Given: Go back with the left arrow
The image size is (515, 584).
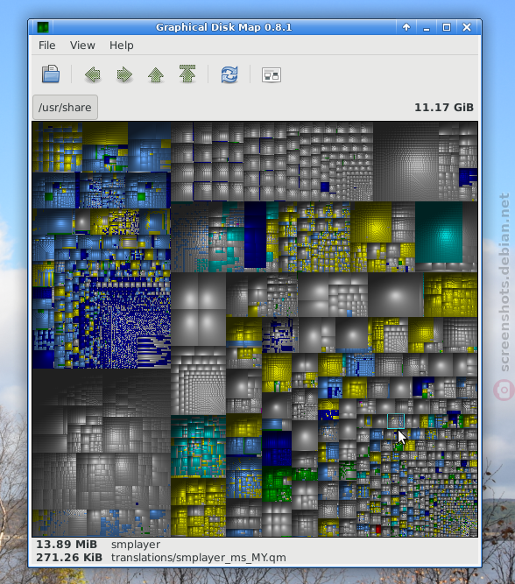Looking at the screenshot, I should [93, 74].
